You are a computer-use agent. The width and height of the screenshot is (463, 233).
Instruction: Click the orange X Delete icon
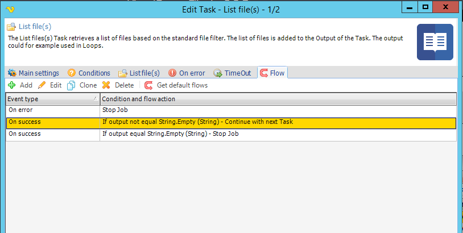(106, 85)
